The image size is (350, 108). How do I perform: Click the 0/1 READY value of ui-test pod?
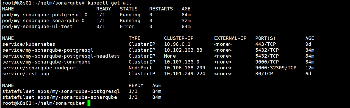pyautogui.click(x=101, y=27)
